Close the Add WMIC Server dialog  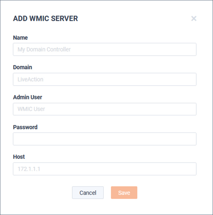pyautogui.click(x=194, y=18)
